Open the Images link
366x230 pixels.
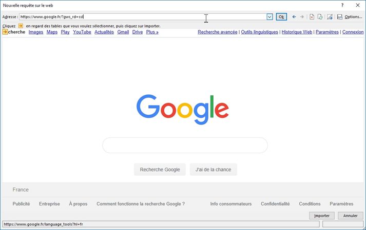pyautogui.click(x=36, y=32)
